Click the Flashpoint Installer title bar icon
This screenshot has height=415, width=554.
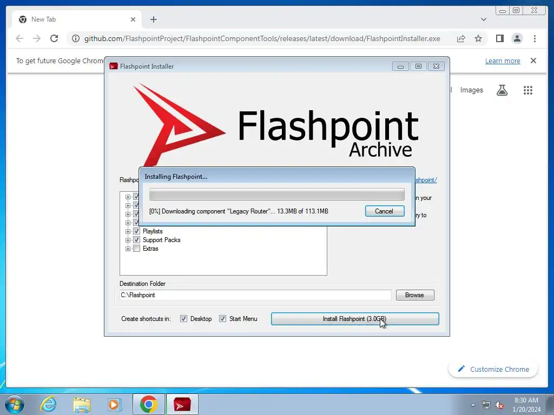[114, 66]
